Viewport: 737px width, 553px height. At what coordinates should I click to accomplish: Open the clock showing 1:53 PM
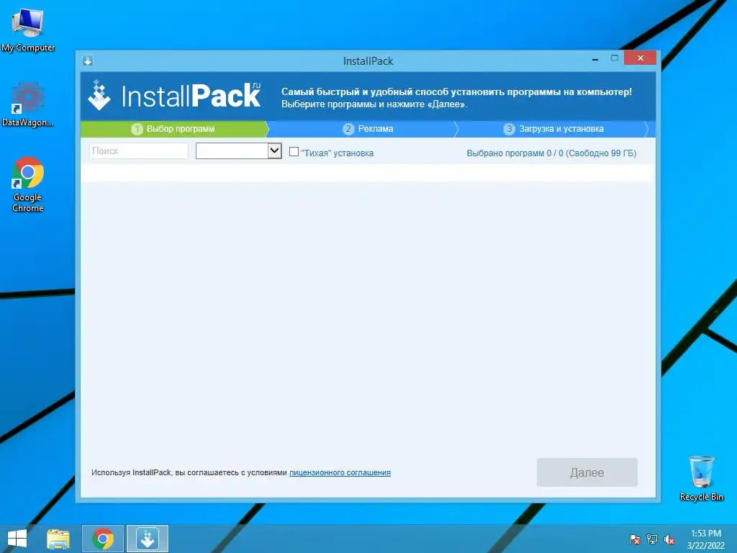(x=706, y=539)
